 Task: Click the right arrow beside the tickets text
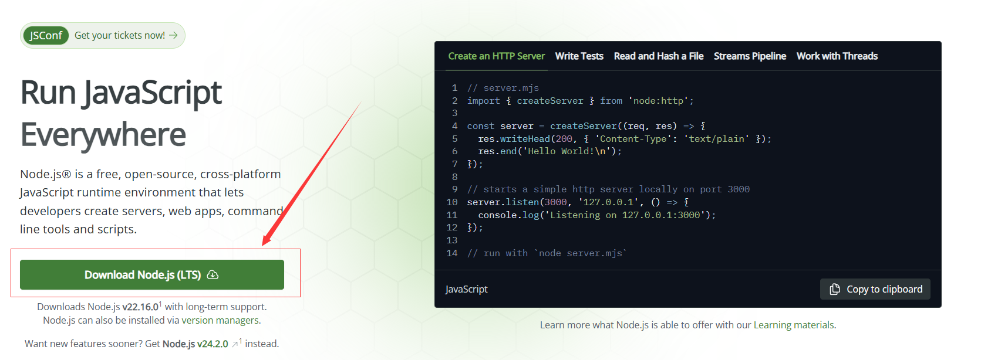click(x=173, y=36)
